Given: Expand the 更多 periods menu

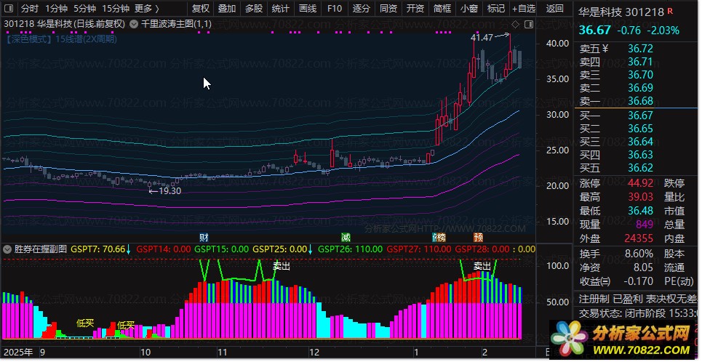Looking at the screenshot, I should [x=147, y=9].
